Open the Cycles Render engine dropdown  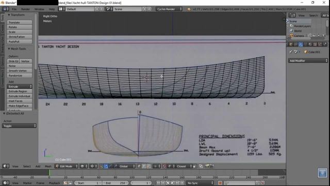pos(169,9)
